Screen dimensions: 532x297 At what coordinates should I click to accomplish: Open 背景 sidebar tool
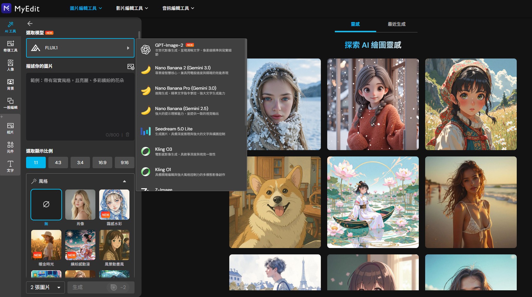(10, 85)
